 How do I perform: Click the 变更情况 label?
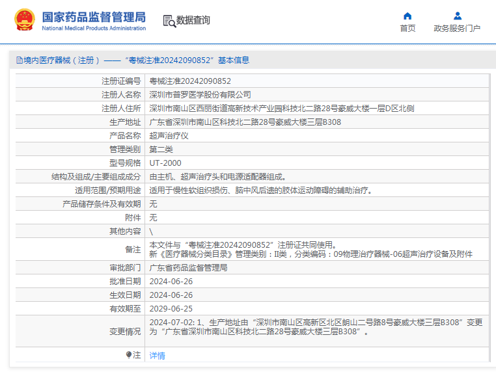pyautogui.click(x=125, y=331)
